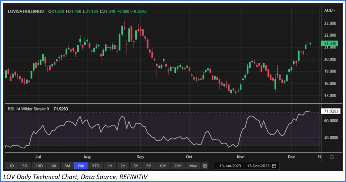The height and width of the screenshot is (182, 346).
Task: Switch to YTD time range
Action: click(96, 166)
